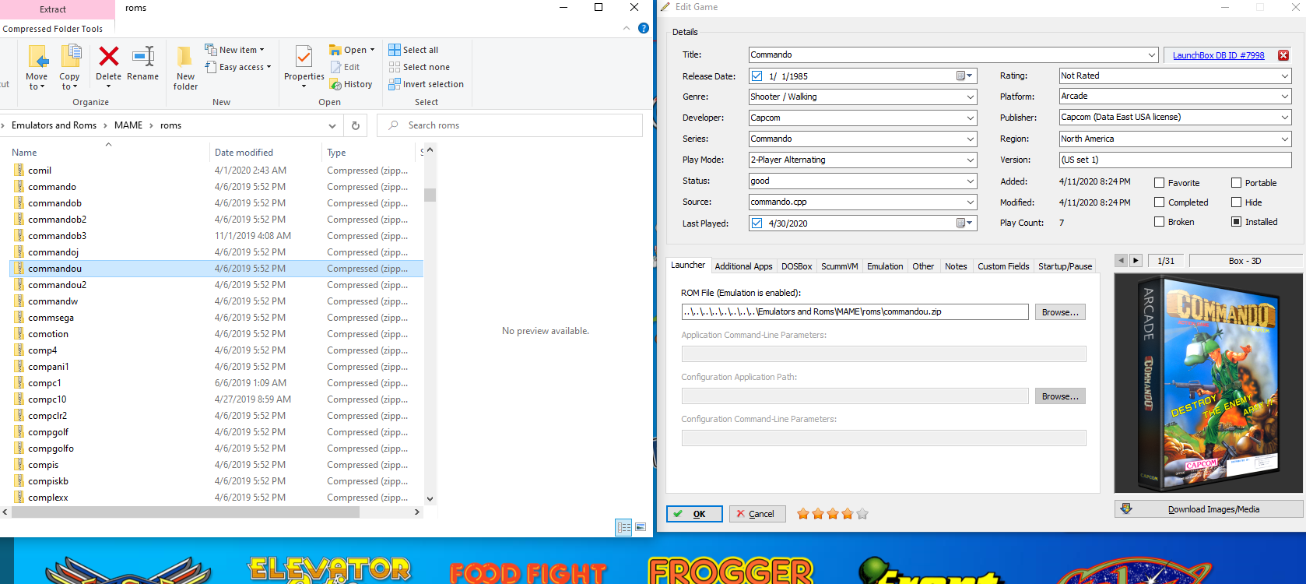Expand the Series dropdown
Viewport: 1306px width, 584px height.
[x=971, y=139]
